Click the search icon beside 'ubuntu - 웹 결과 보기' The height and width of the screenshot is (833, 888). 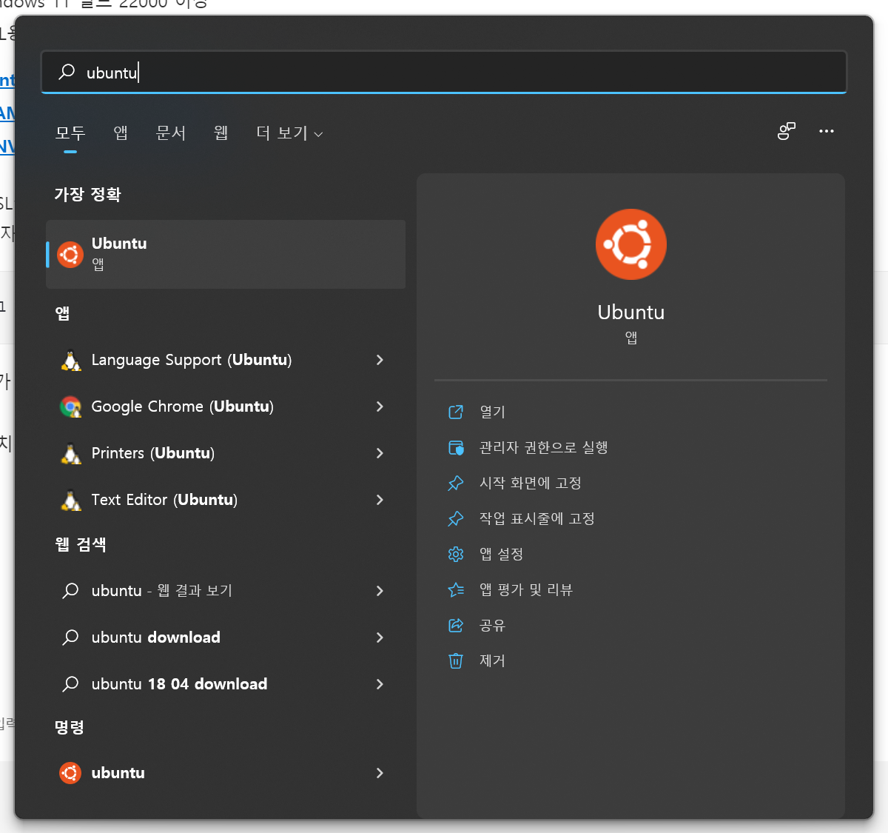[70, 591]
